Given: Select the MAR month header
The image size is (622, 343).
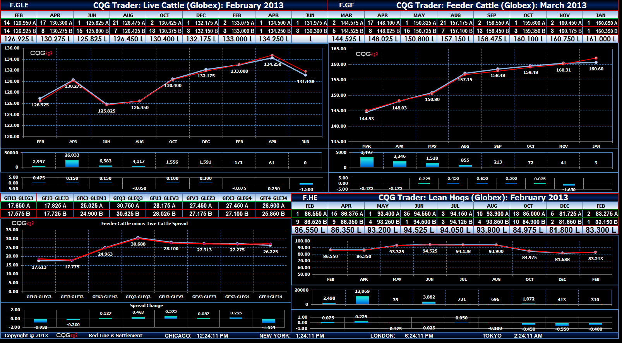Looking at the screenshot, I should [x=346, y=15].
